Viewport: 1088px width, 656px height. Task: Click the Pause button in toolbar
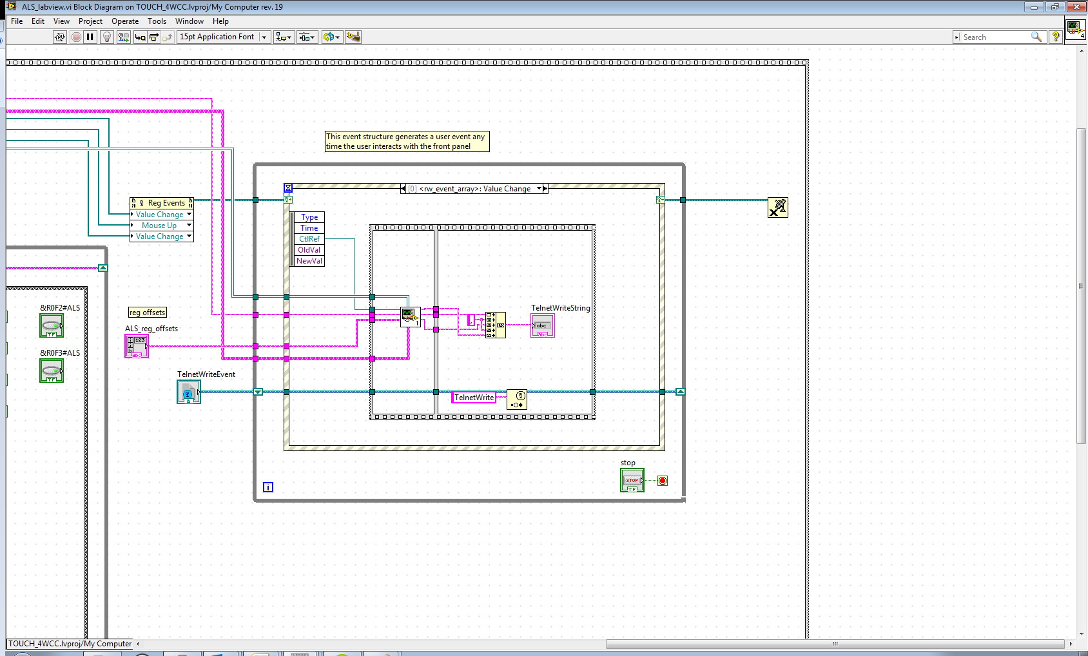(x=90, y=37)
